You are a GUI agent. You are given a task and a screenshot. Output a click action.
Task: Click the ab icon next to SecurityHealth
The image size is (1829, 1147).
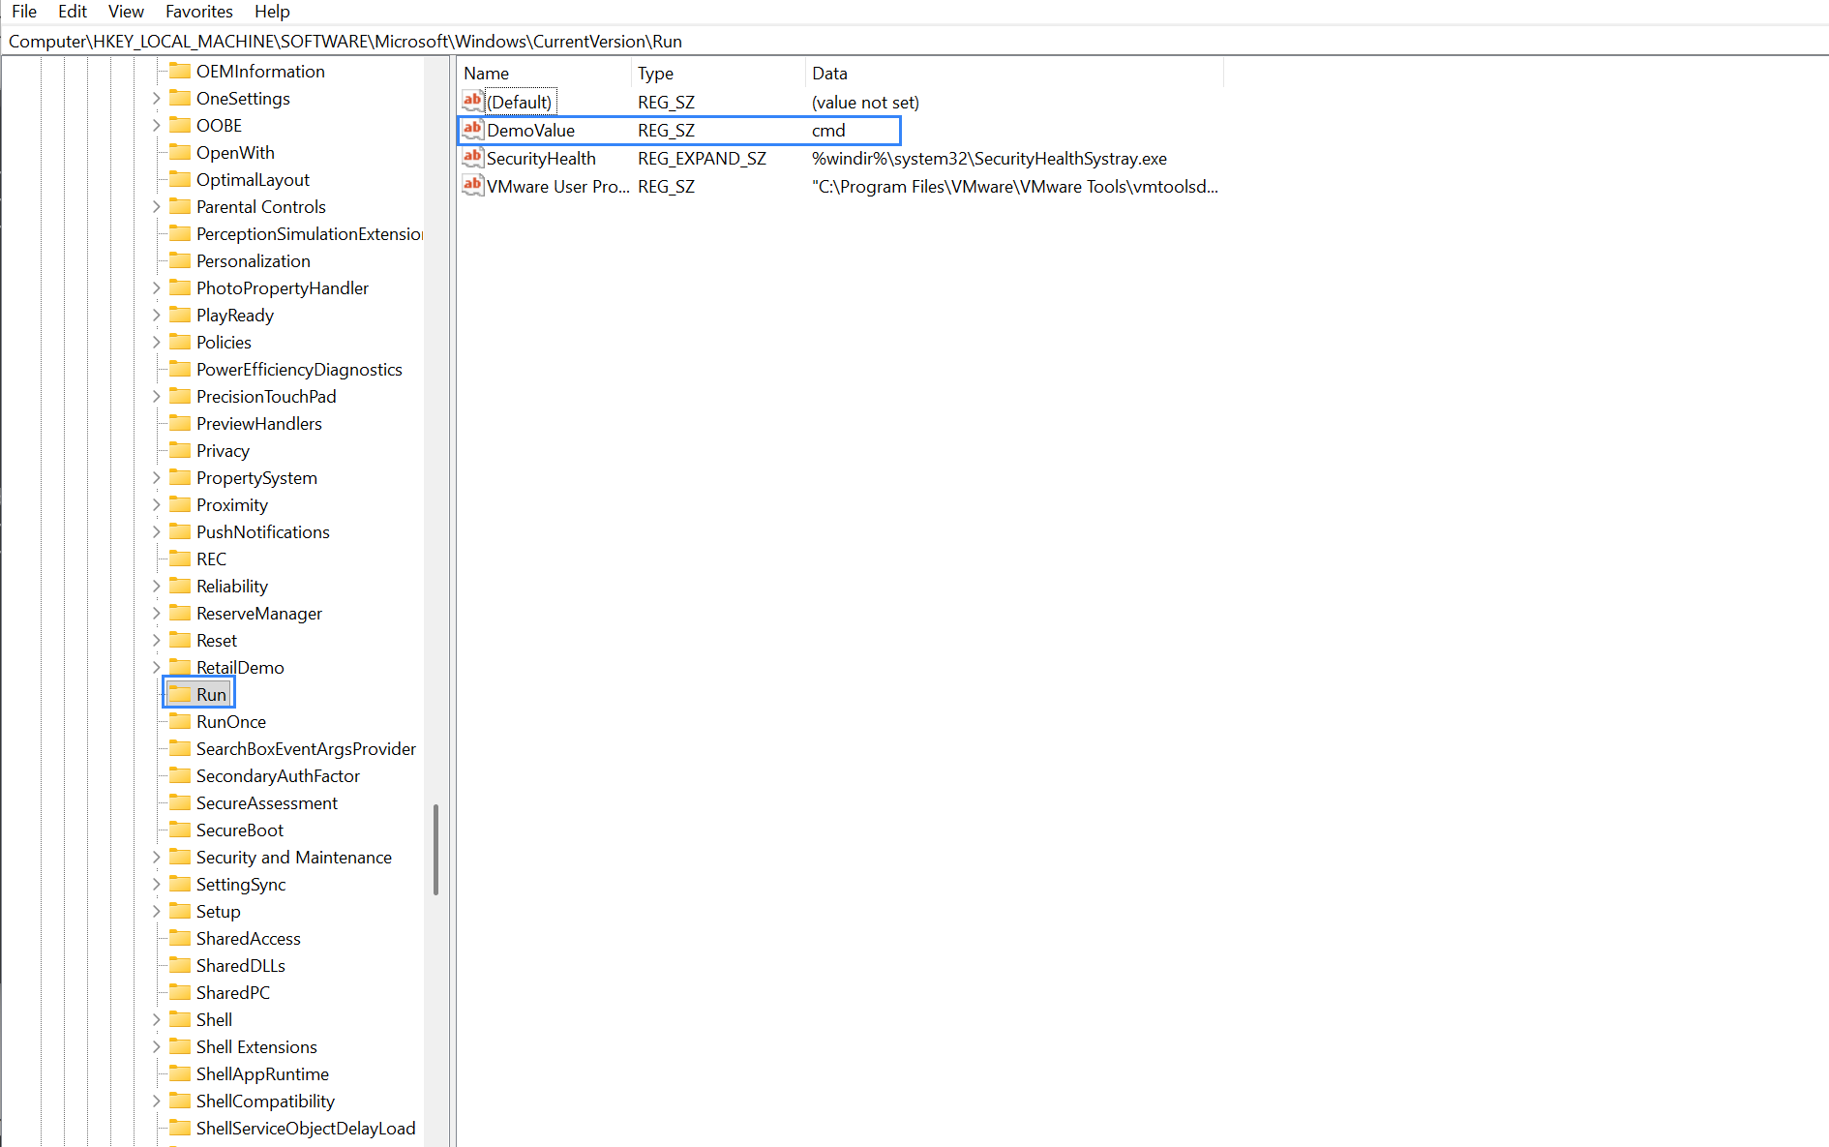pyautogui.click(x=471, y=157)
